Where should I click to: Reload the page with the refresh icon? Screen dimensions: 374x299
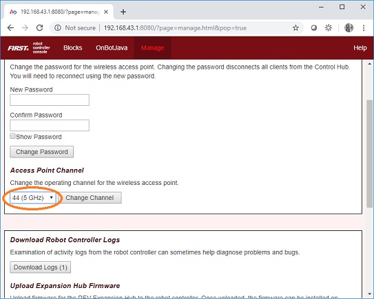pyautogui.click(x=39, y=28)
